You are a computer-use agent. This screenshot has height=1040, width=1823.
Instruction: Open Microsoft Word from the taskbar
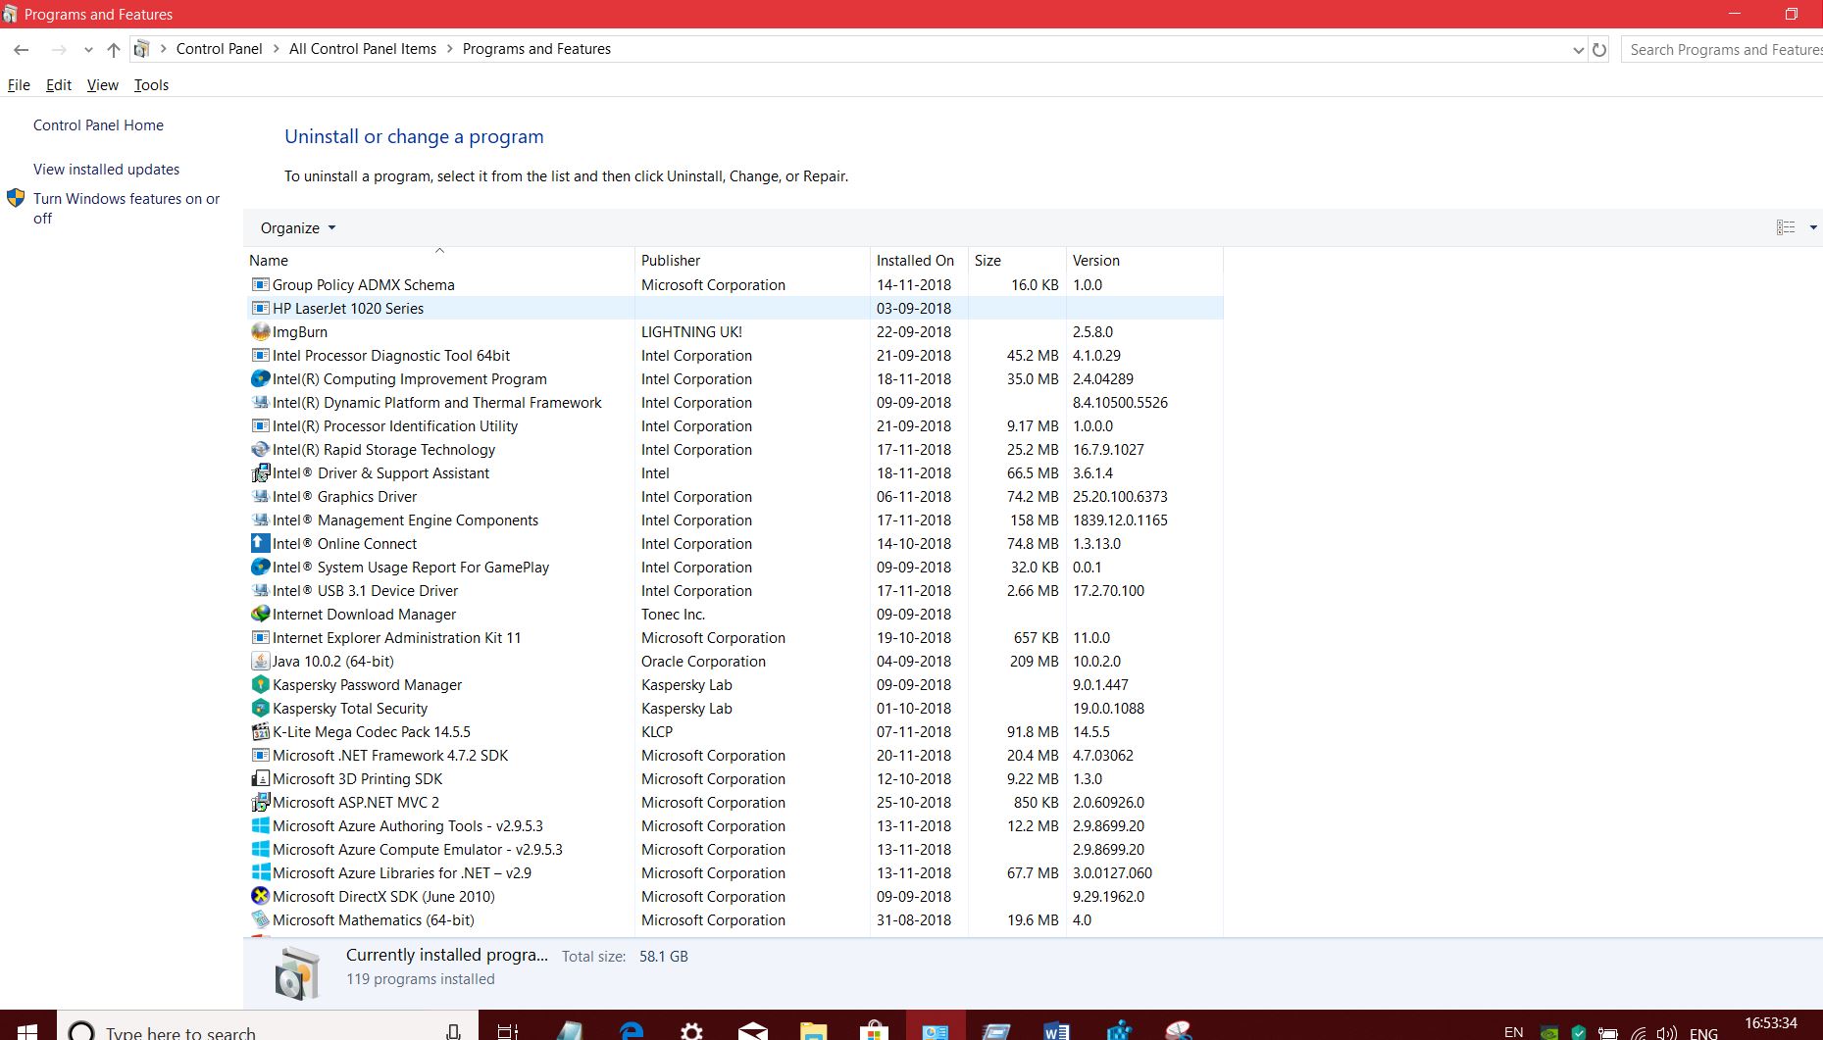[1056, 1030]
